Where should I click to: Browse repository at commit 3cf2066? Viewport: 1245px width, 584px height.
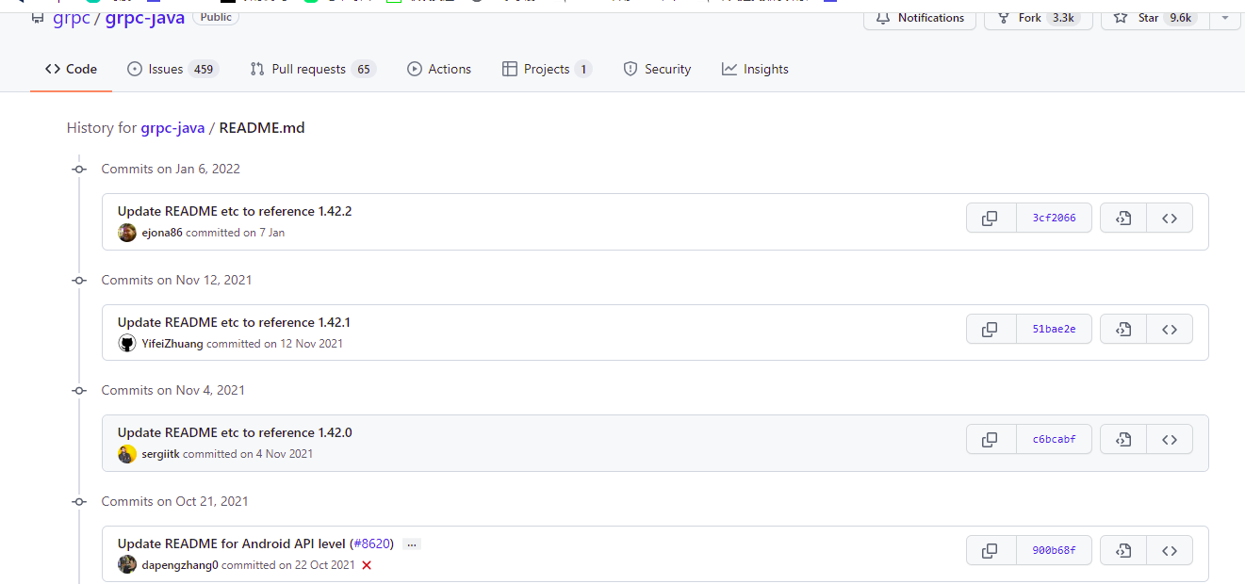1170,219
